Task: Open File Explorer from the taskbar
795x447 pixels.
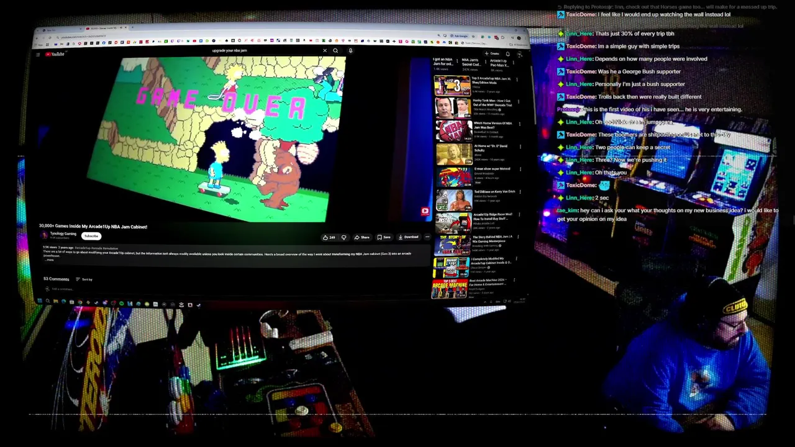Action: [55, 302]
